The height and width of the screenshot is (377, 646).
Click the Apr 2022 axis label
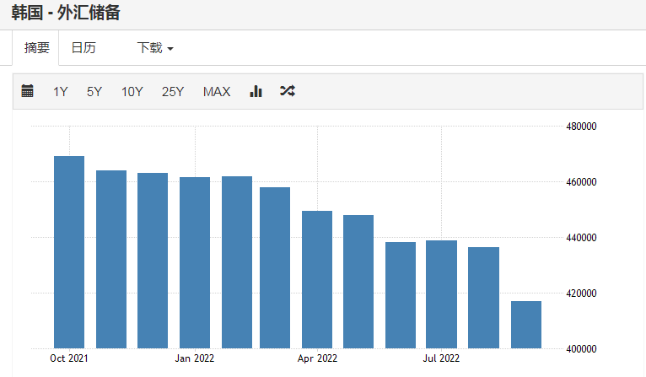[317, 358]
